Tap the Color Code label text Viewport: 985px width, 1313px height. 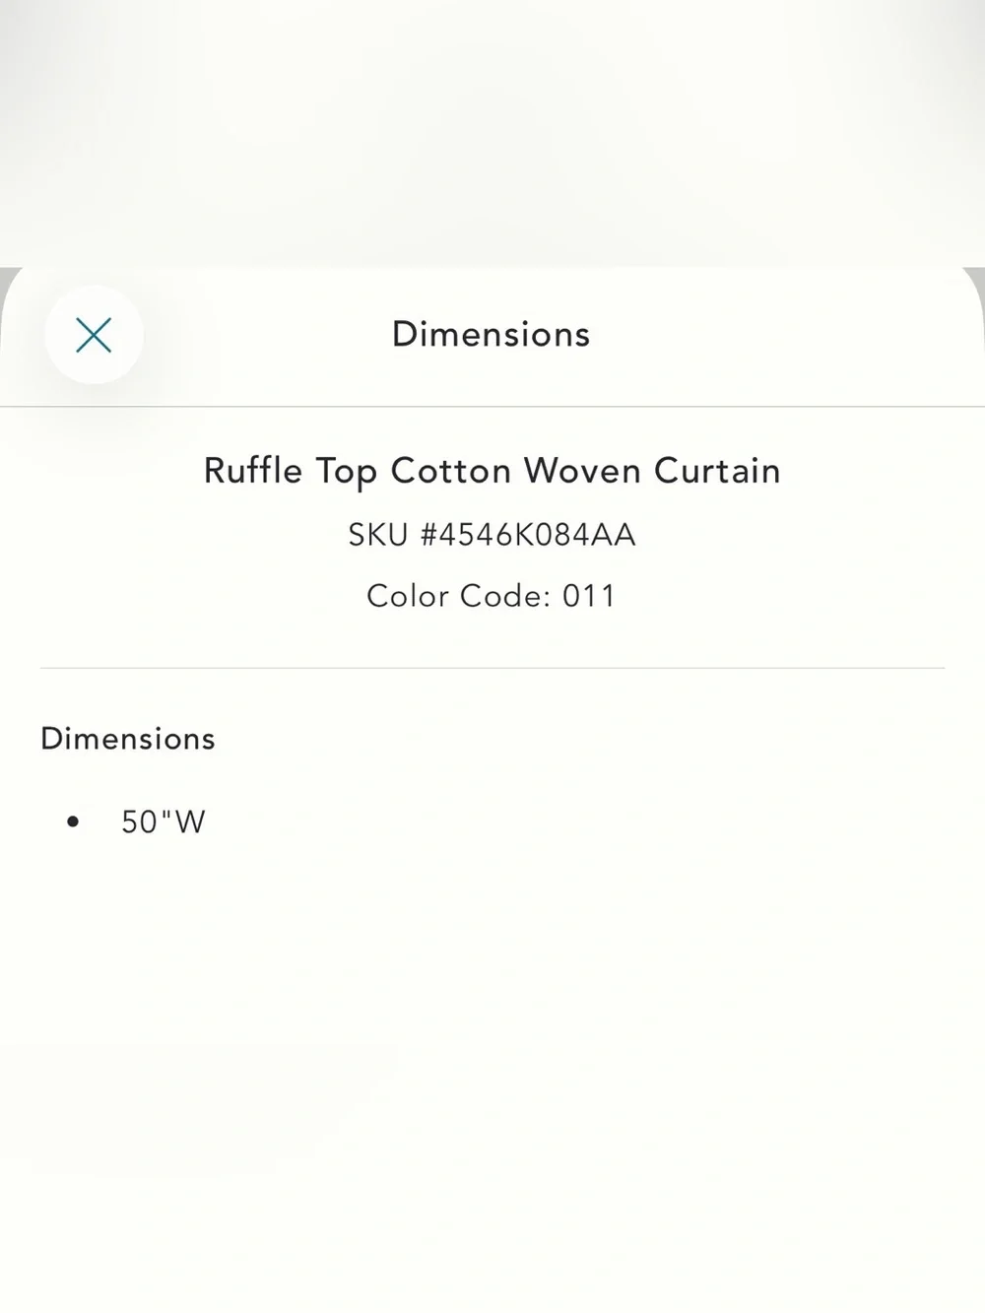pos(458,596)
